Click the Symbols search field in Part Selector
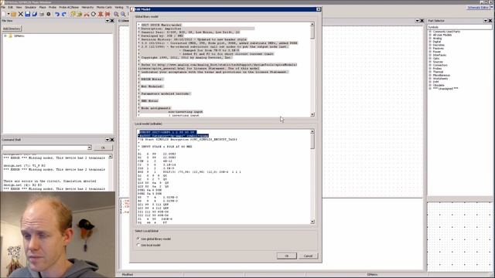The image size is (495, 278). click(459, 27)
